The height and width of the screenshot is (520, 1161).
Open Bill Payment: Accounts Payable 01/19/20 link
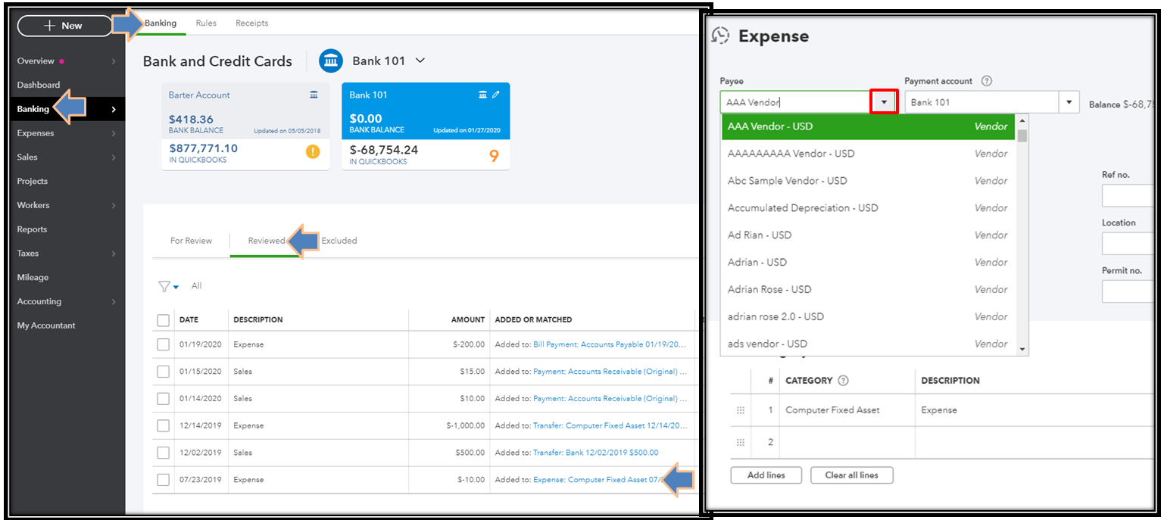pos(610,344)
